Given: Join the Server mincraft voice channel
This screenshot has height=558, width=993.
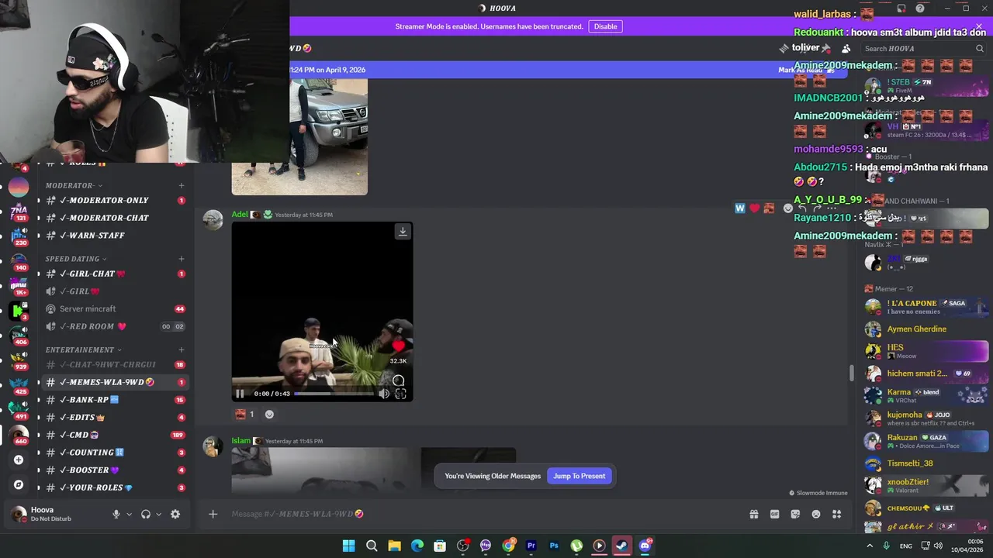Looking at the screenshot, I should point(113,308).
